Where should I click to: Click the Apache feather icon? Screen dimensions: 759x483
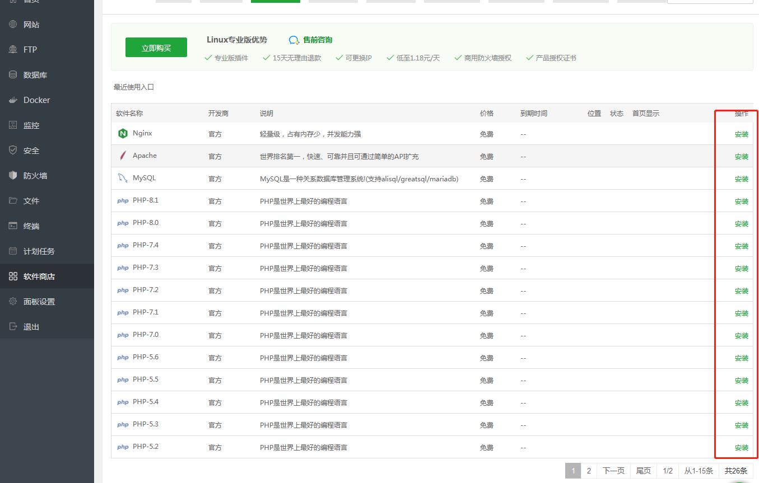(x=123, y=156)
